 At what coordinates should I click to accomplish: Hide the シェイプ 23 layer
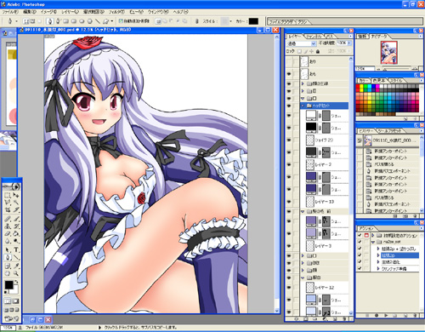click(x=289, y=140)
